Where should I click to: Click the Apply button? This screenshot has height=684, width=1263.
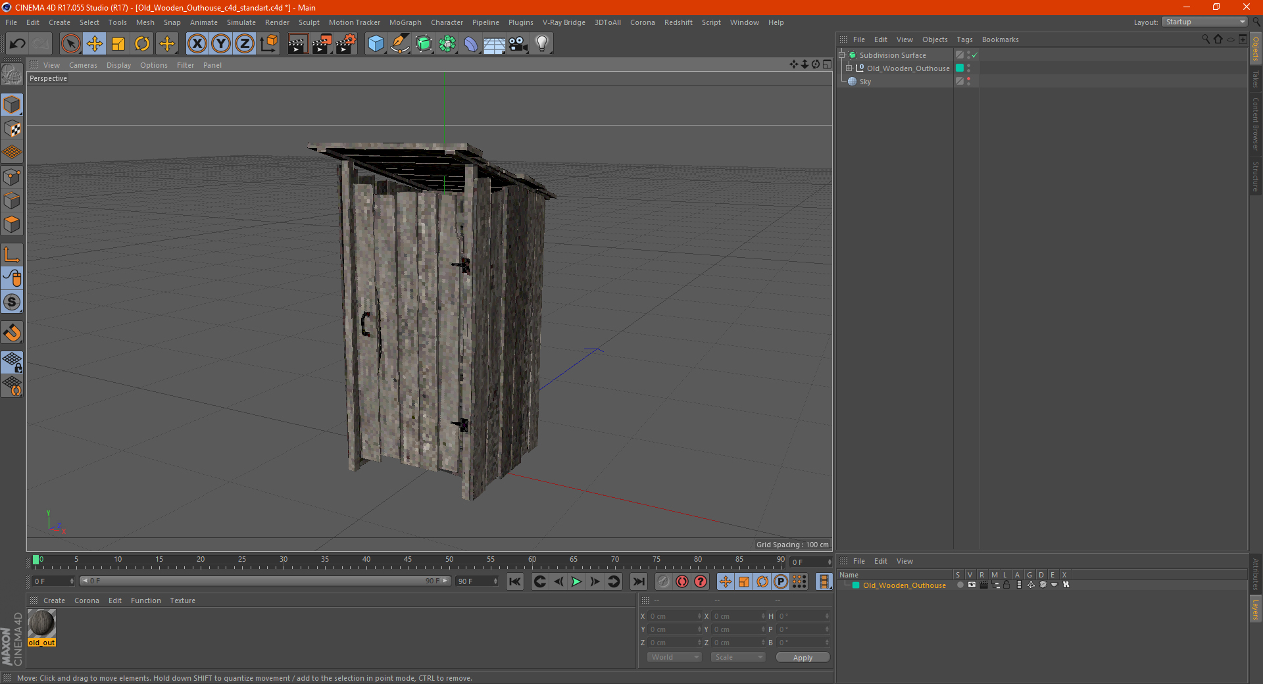point(803,658)
